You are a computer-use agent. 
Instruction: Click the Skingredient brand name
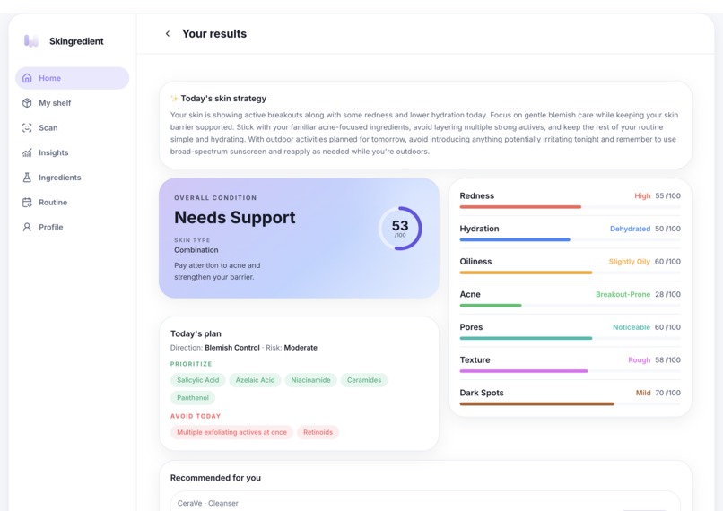76,41
